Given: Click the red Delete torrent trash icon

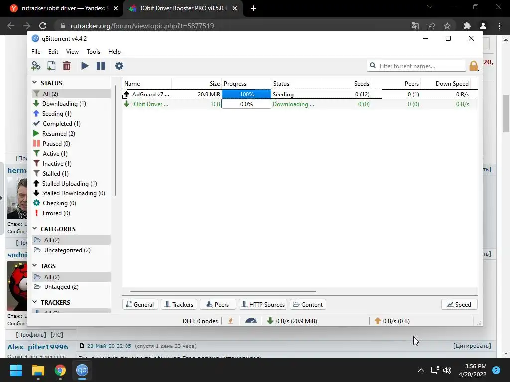Looking at the screenshot, I should pyautogui.click(x=67, y=66).
